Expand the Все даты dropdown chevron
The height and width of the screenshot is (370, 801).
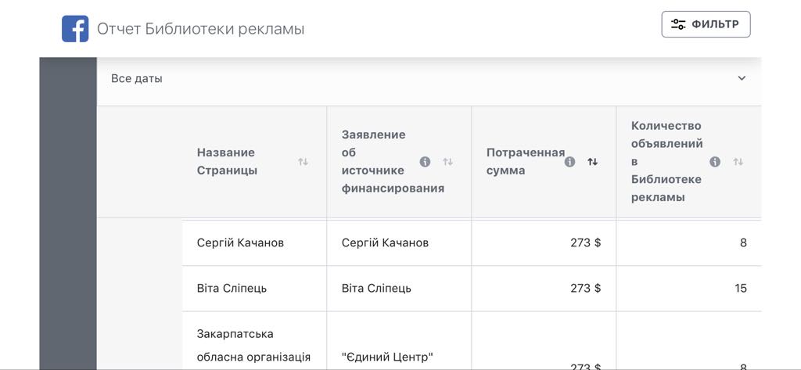742,78
